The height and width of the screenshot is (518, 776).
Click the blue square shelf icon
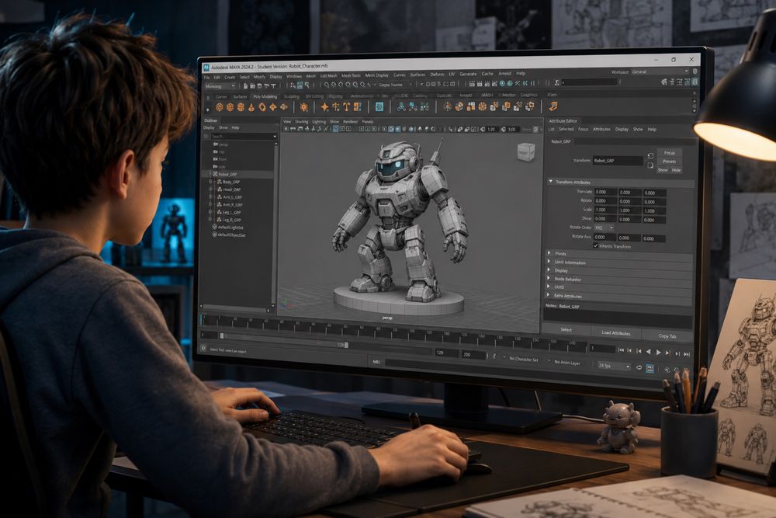pyautogui.click(x=379, y=106)
